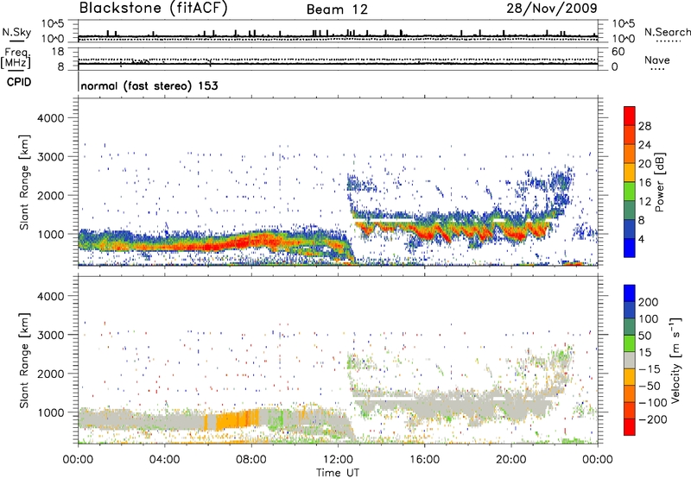Click the Nave legend label
Image resolution: width=691 pixels, height=478 pixels.
657,60
